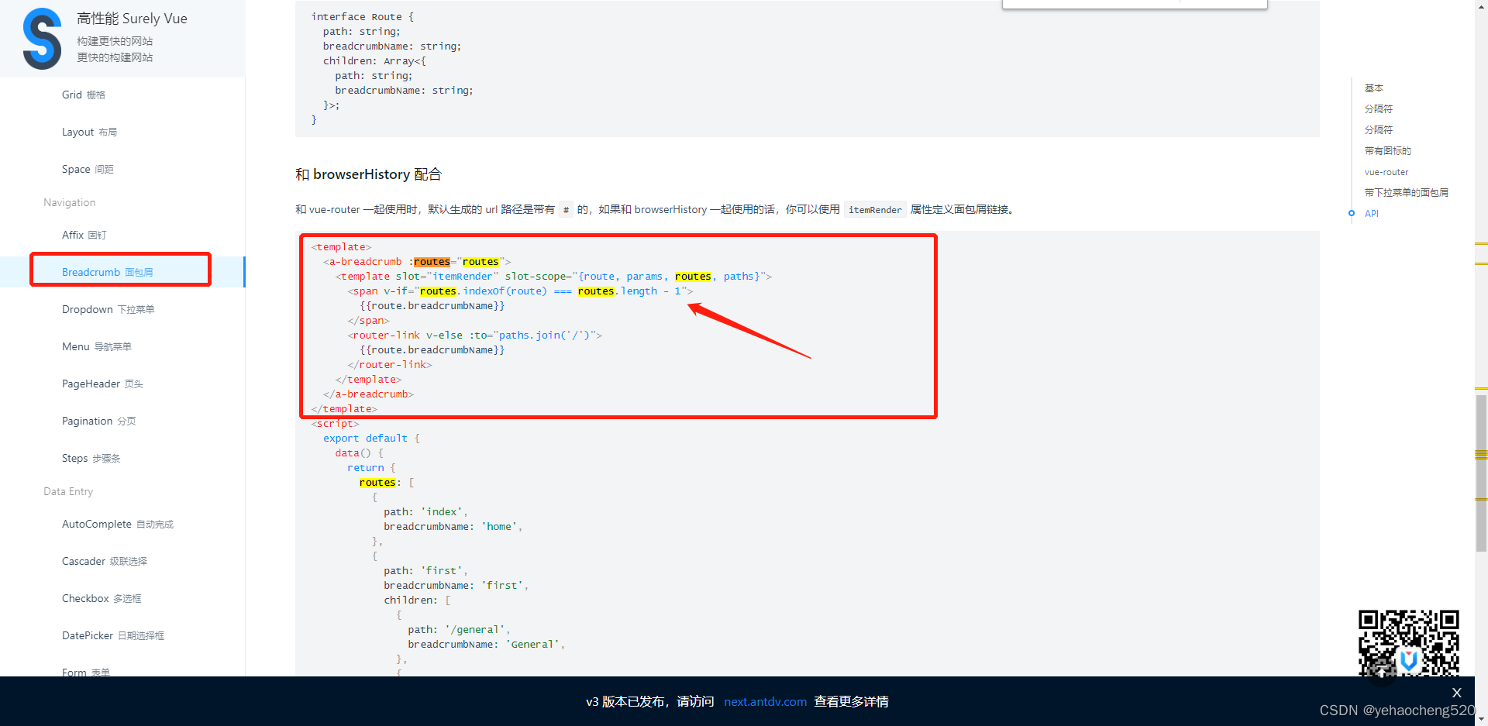Open the Space 间距 page

pos(88,169)
